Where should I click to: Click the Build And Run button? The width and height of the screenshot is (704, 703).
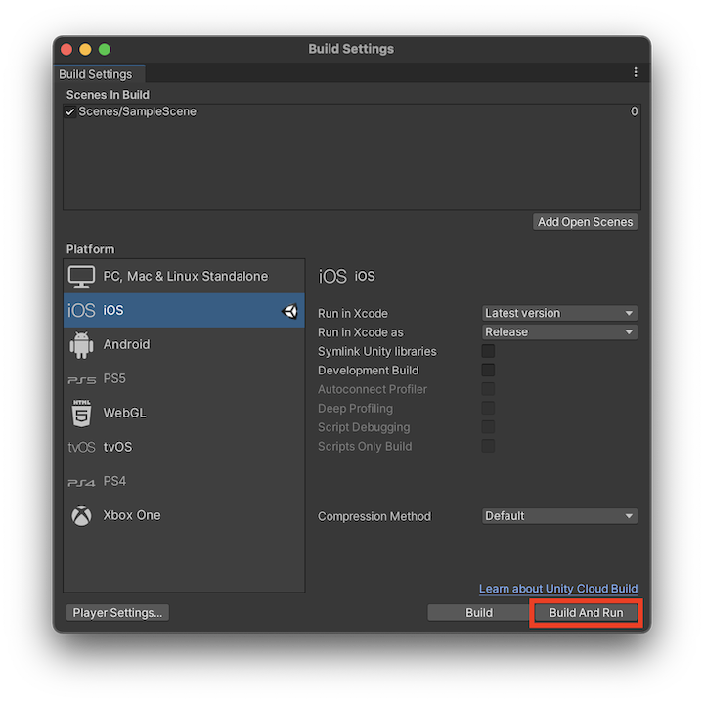click(586, 613)
